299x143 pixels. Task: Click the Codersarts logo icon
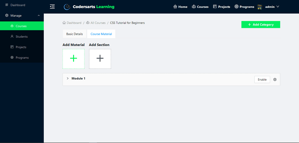[67, 7]
